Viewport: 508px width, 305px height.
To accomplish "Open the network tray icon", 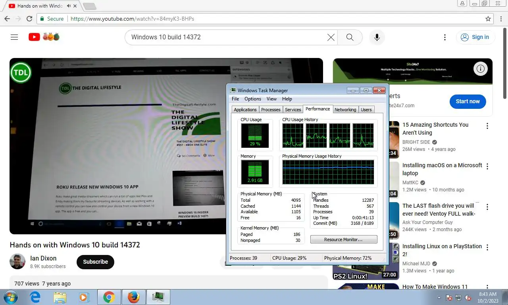I will pyautogui.click(x=458, y=297).
